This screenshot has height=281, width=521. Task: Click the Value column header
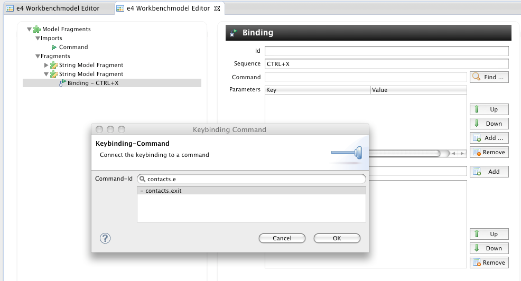click(418, 90)
